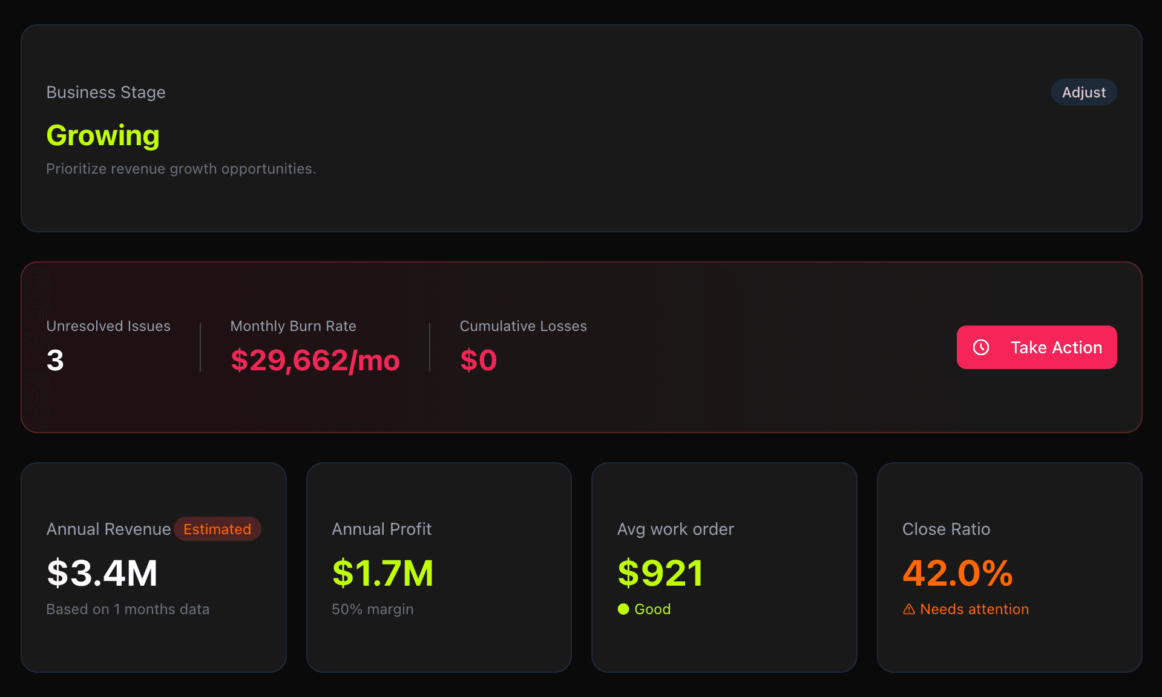Click the Monthly Burn Rate value

(315, 361)
